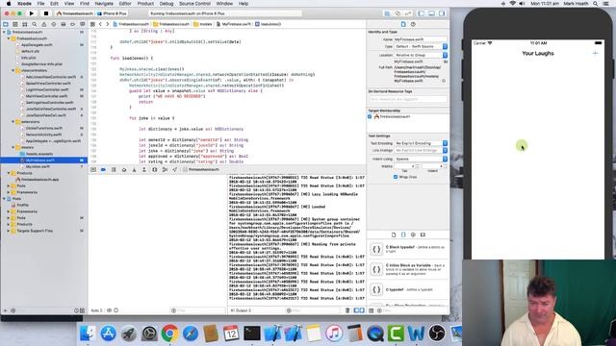Open the Breakpoint navigator icon
This screenshot has height=346, width=616.
tap(73, 24)
